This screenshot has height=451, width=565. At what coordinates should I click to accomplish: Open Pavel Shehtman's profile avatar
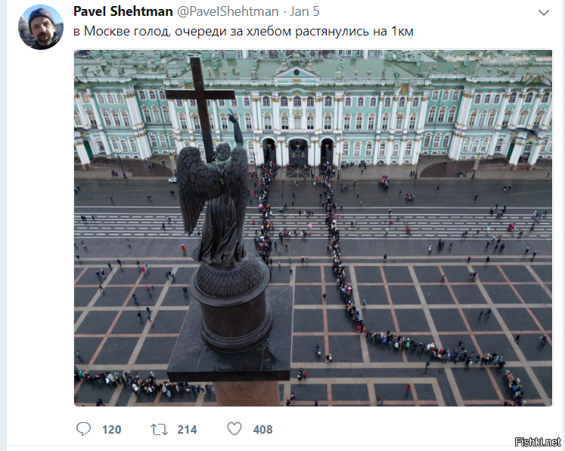[41, 27]
